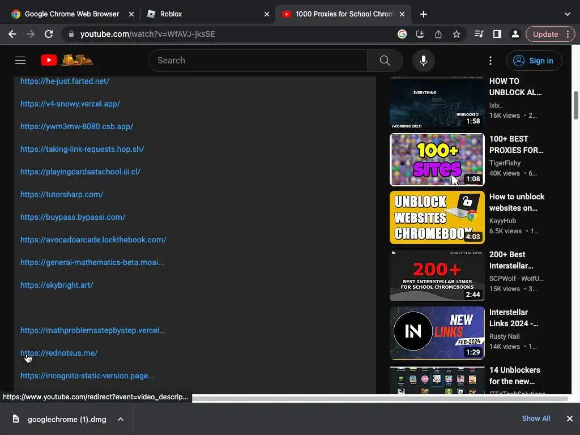Switch to the Roblox tab
Viewport: 580px width, 435px height.
point(207,14)
